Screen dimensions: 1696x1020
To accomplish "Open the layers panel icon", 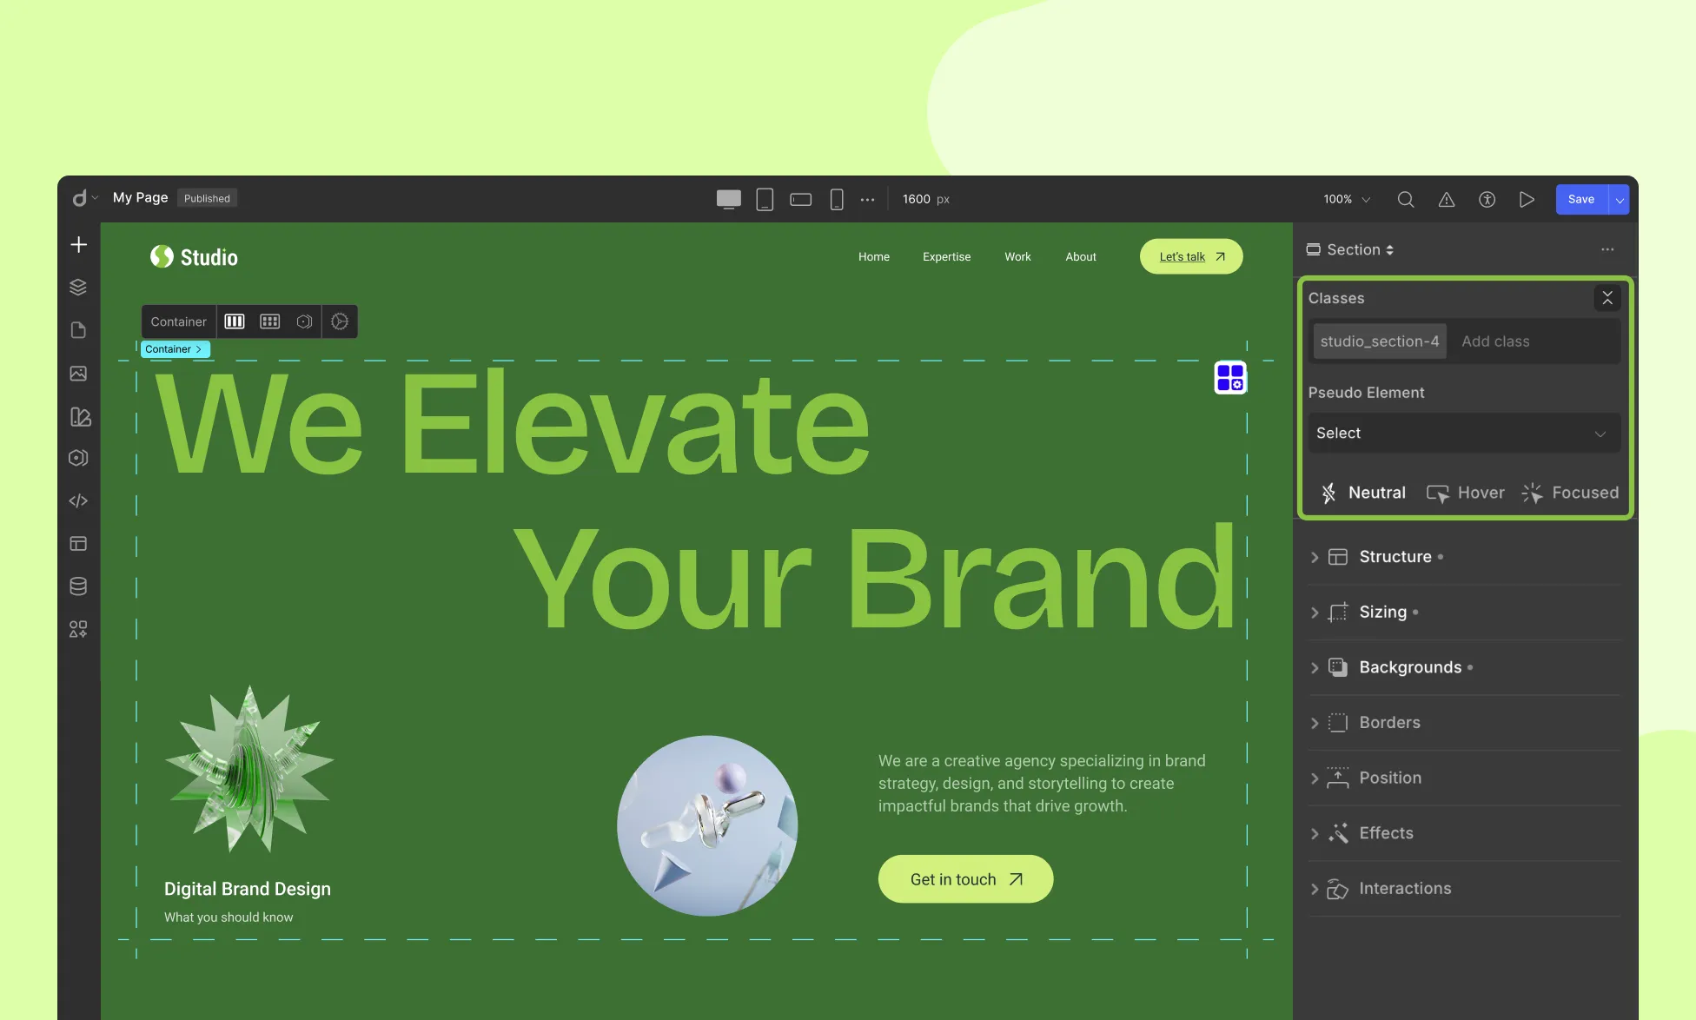I will click(x=78, y=287).
